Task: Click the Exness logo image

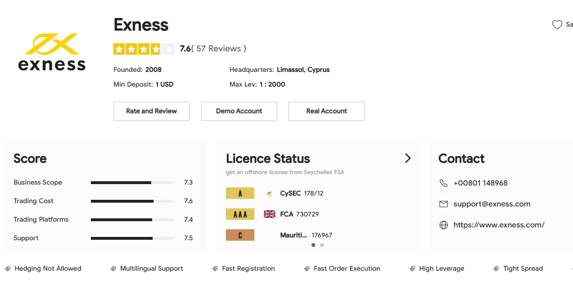Action: click(52, 52)
